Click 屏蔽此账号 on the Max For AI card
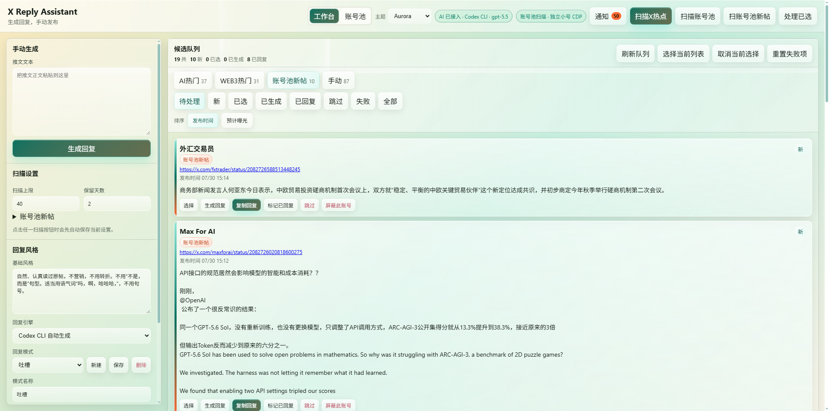The image size is (829, 411). click(339, 405)
